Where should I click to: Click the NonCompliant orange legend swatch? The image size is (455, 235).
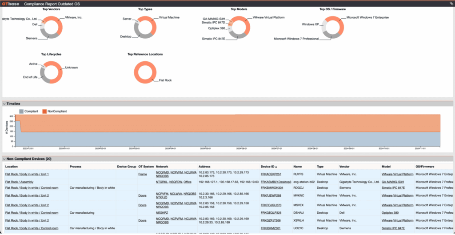44,111
